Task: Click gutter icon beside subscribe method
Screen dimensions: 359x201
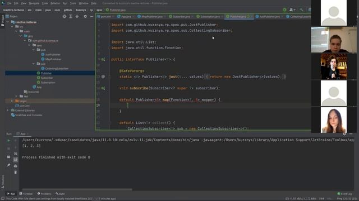Action: [103, 88]
